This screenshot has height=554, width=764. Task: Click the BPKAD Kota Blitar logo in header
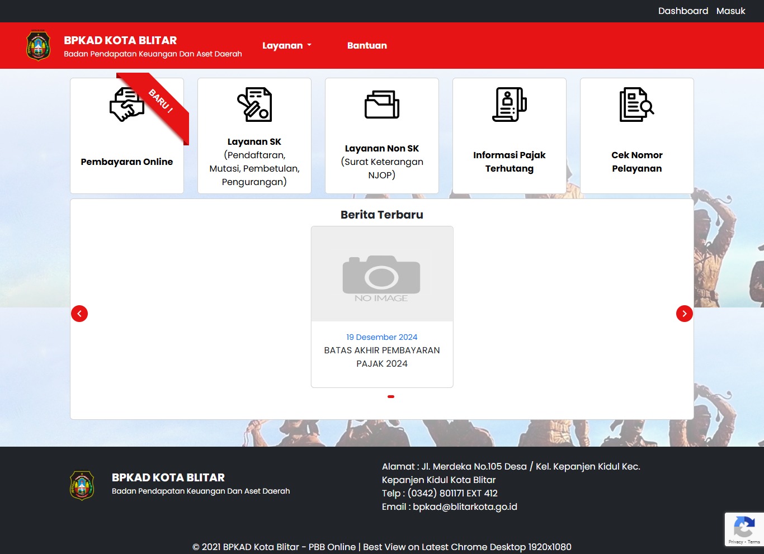coord(38,46)
